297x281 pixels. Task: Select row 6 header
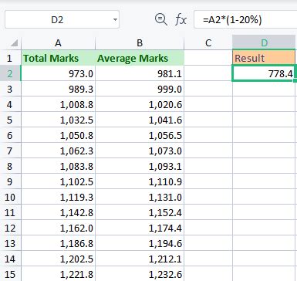(x=10, y=135)
